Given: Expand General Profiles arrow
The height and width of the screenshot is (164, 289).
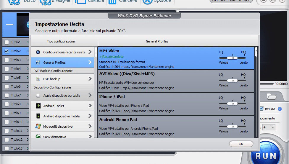Looking at the screenshot, I should point(90,62).
